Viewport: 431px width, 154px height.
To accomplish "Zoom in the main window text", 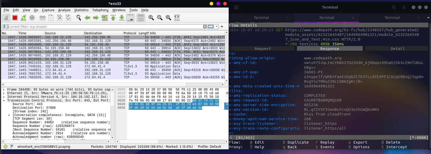I will pyautogui.click(x=151, y=18).
